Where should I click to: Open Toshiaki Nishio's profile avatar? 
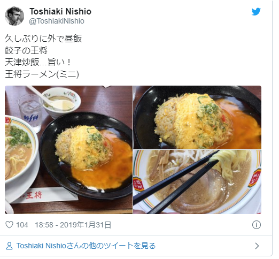(14, 16)
